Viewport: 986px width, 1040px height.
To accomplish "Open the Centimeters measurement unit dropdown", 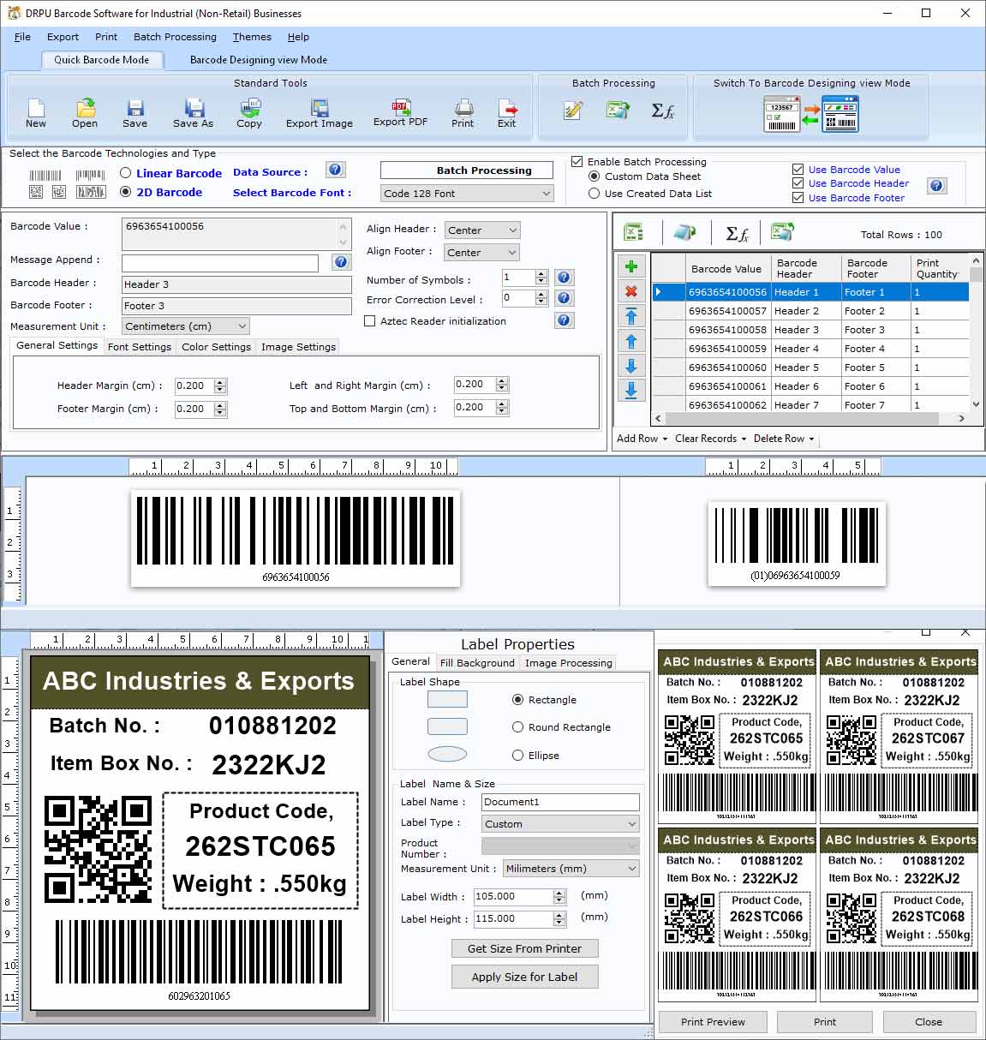I will tap(186, 326).
